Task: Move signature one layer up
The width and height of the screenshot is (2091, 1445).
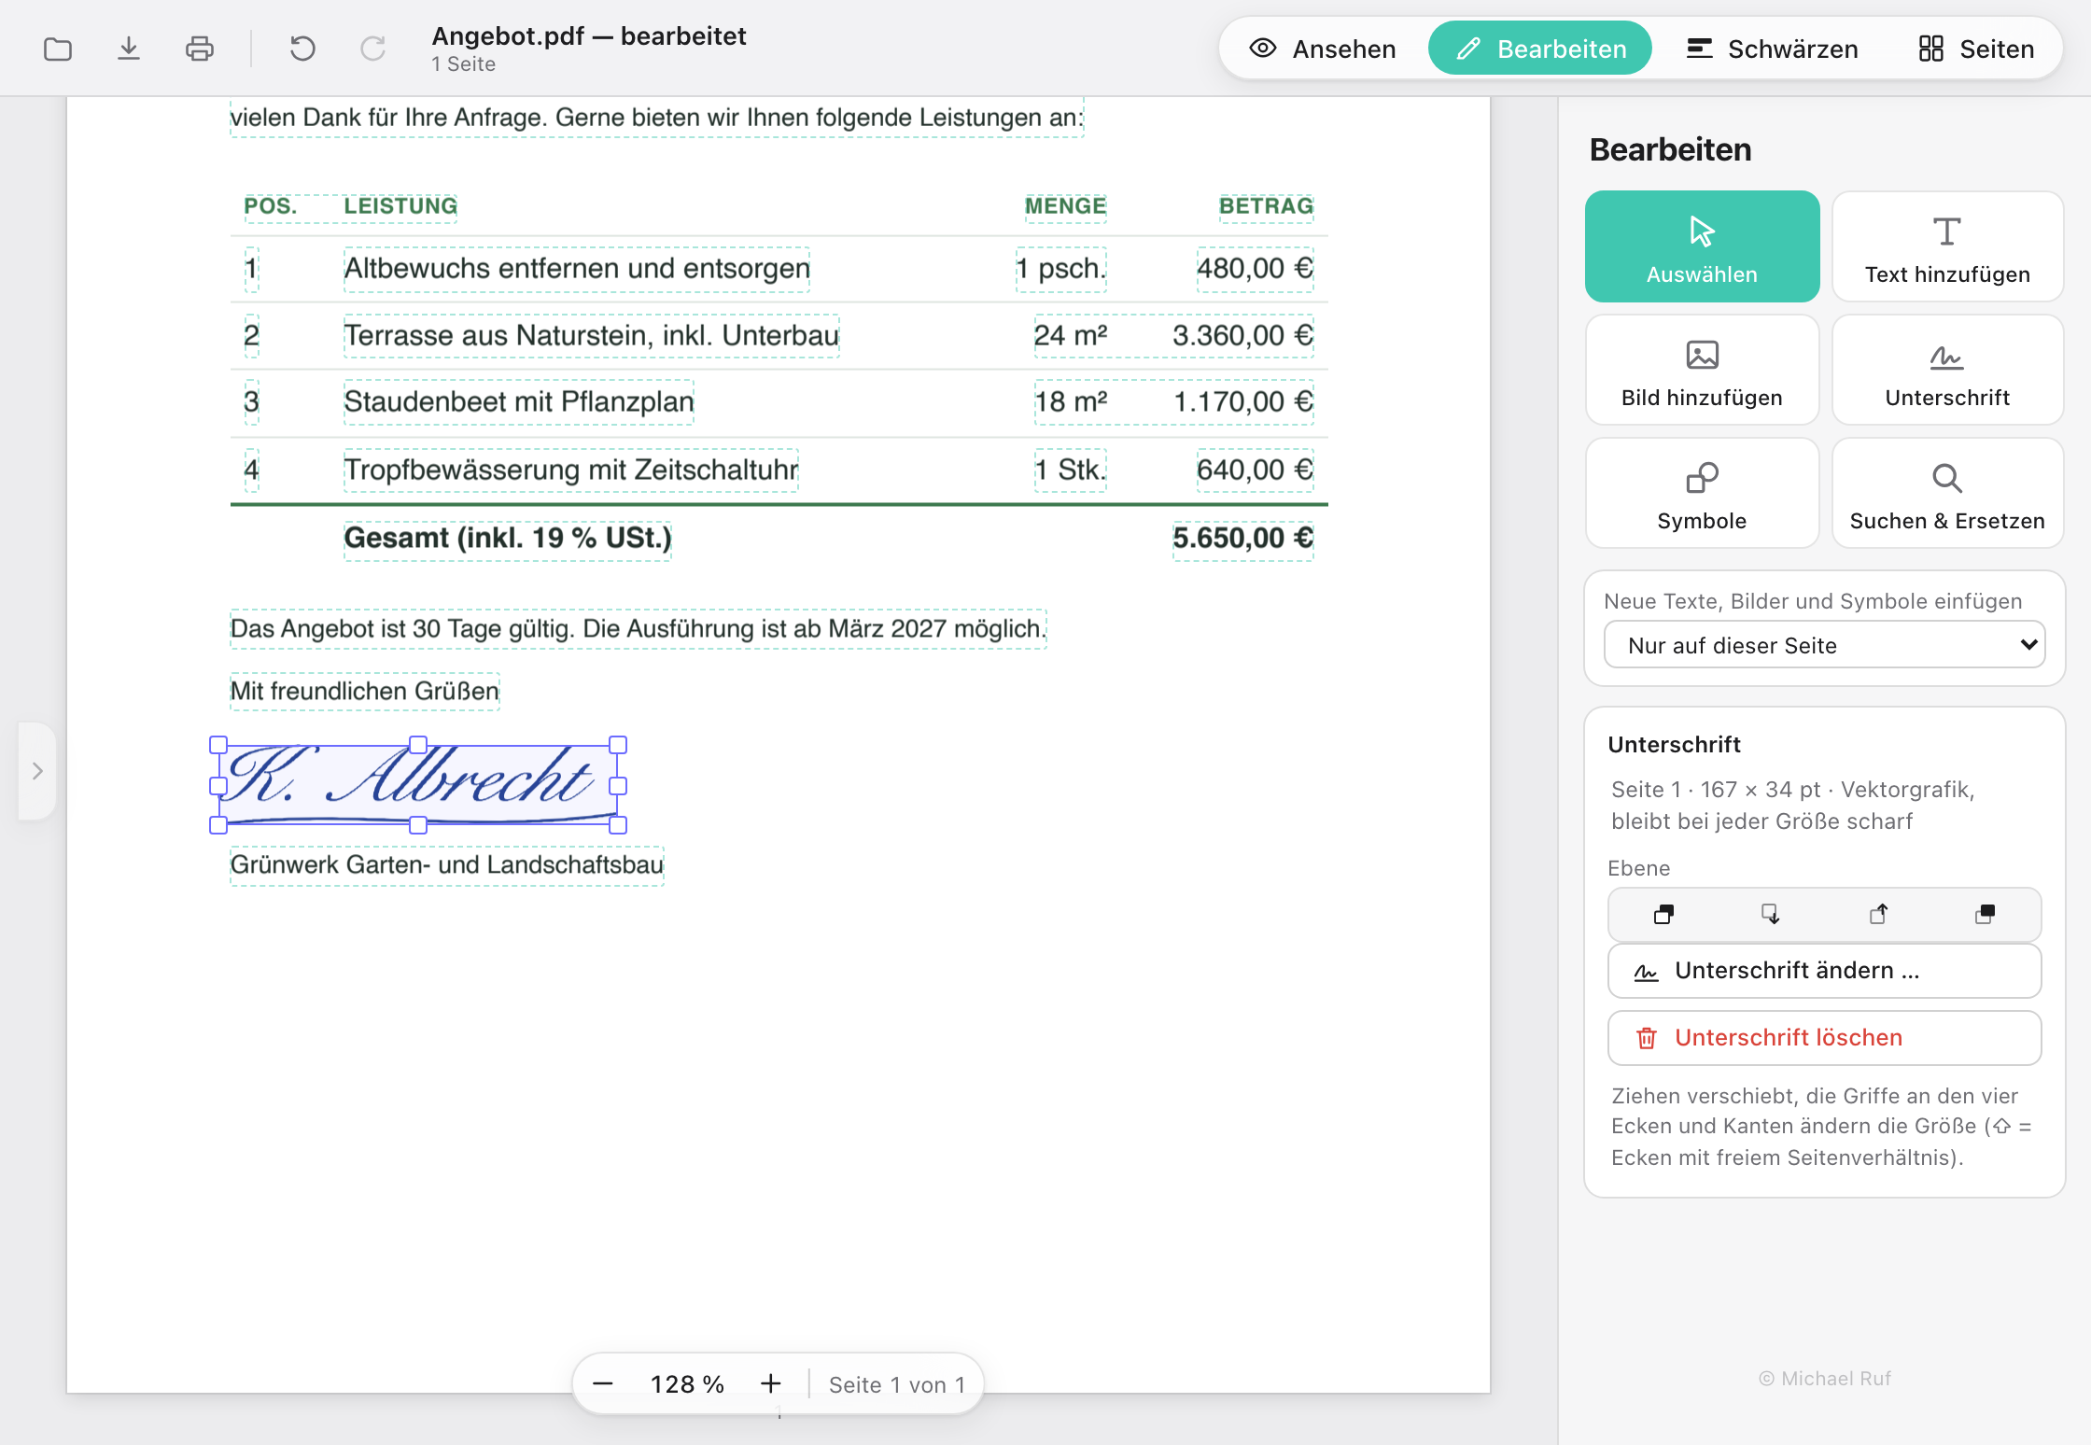Action: [1878, 914]
